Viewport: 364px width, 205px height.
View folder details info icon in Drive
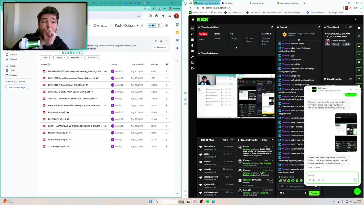tap(167, 25)
